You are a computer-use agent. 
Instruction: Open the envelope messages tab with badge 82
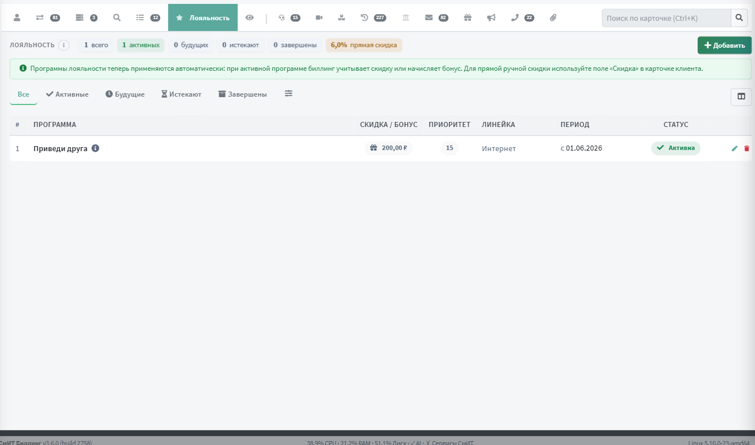[x=437, y=17]
